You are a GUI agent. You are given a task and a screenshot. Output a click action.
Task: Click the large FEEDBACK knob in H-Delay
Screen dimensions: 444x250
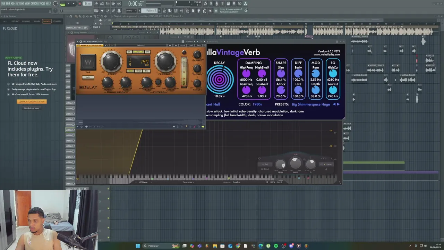(165, 61)
